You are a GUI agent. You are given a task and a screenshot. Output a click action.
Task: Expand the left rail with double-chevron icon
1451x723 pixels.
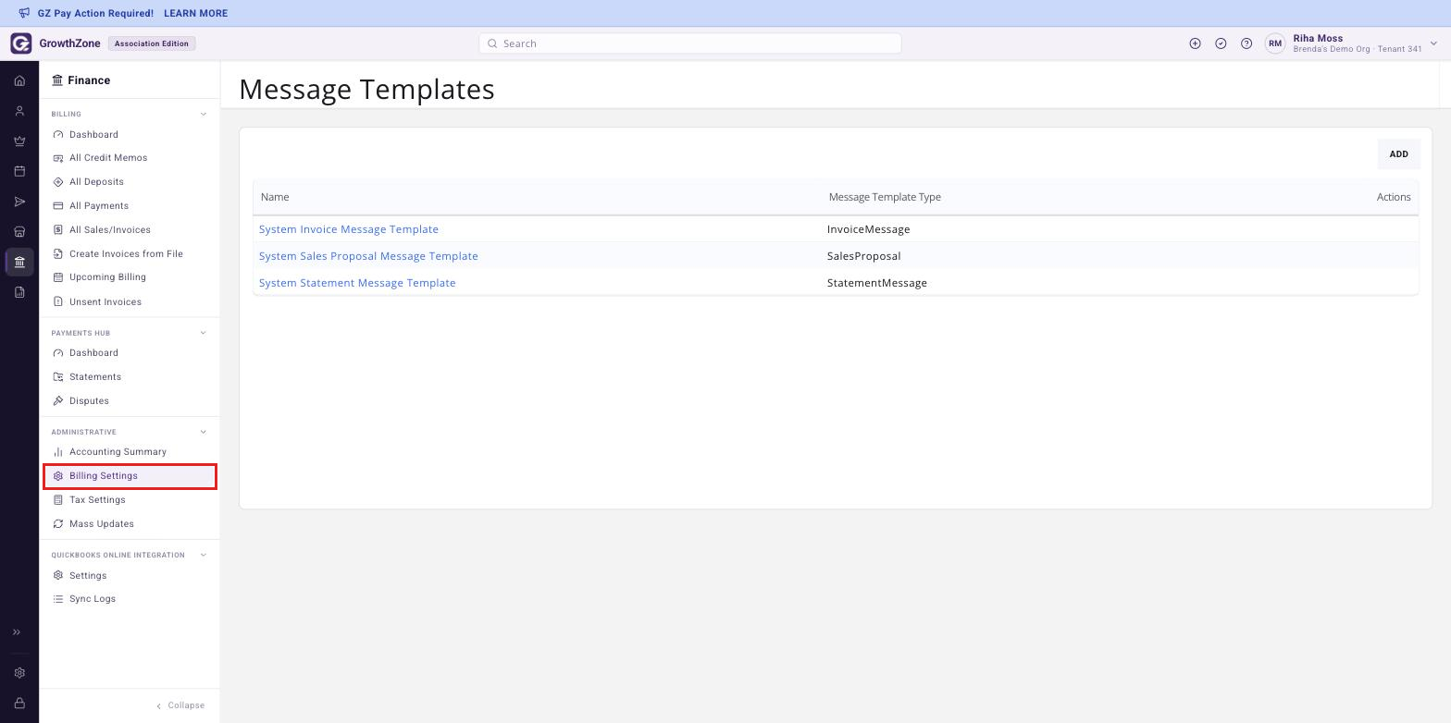pos(17,632)
